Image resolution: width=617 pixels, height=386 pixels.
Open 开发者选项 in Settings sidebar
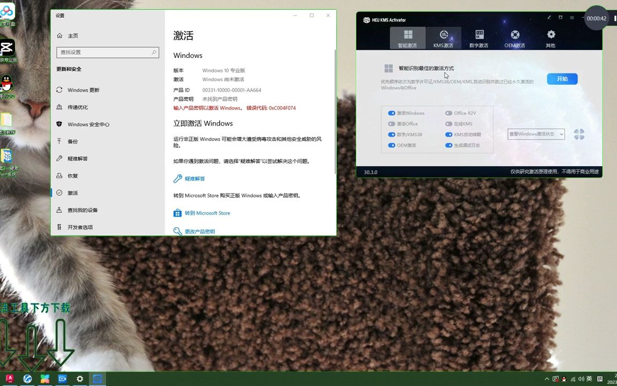coord(108,227)
